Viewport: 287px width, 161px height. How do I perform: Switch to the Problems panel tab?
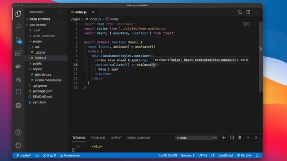tap(98, 138)
